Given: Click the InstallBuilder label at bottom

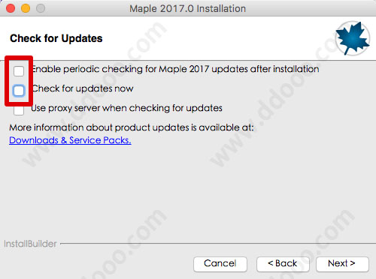Looking at the screenshot, I should 30,244.
